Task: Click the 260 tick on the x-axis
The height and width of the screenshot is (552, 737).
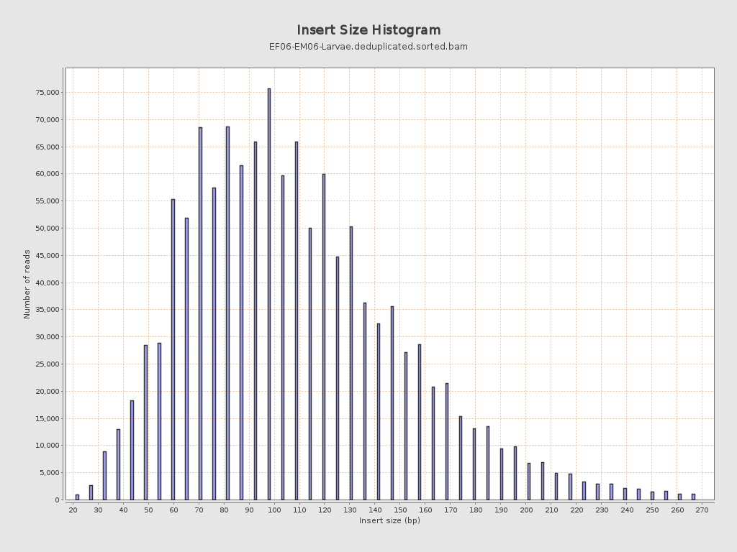Action: (677, 510)
